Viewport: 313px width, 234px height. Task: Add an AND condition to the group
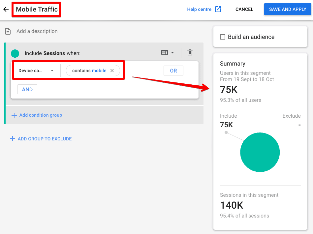(x=27, y=89)
